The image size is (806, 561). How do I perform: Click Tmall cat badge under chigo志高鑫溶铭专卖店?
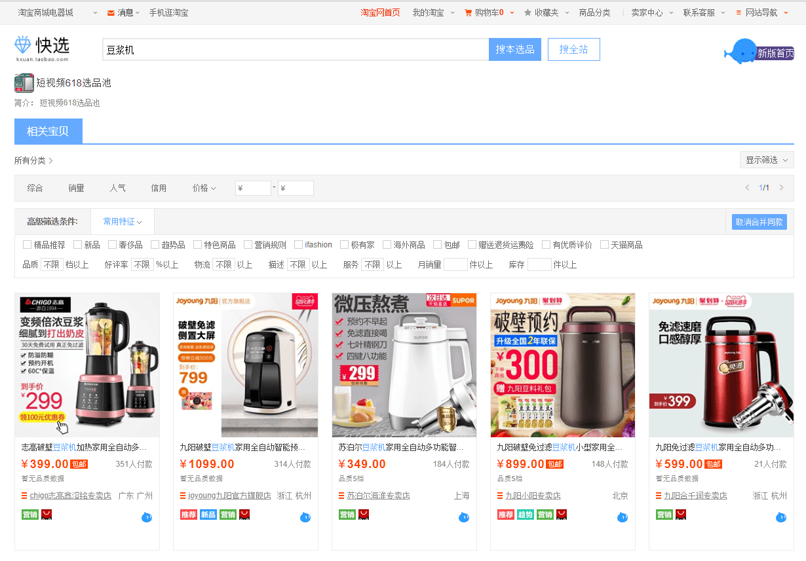[x=47, y=515]
